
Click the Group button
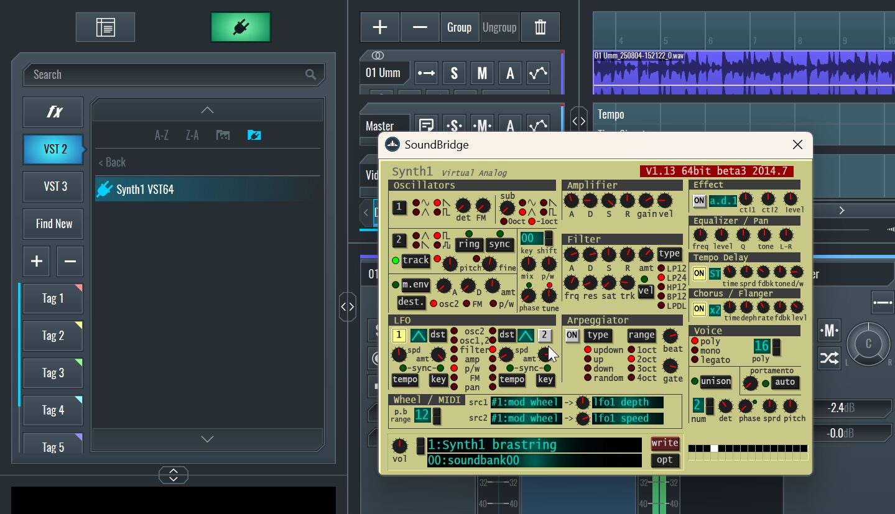click(460, 27)
